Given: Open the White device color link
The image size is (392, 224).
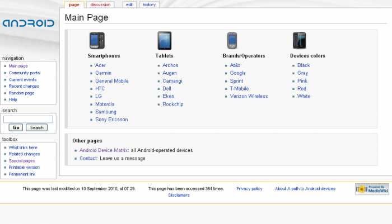Looking at the screenshot, I should click(304, 96).
